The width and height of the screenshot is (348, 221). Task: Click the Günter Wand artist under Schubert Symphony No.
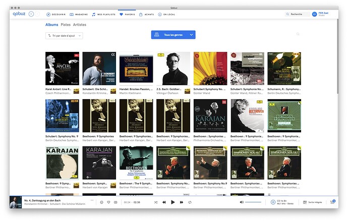point(202,93)
